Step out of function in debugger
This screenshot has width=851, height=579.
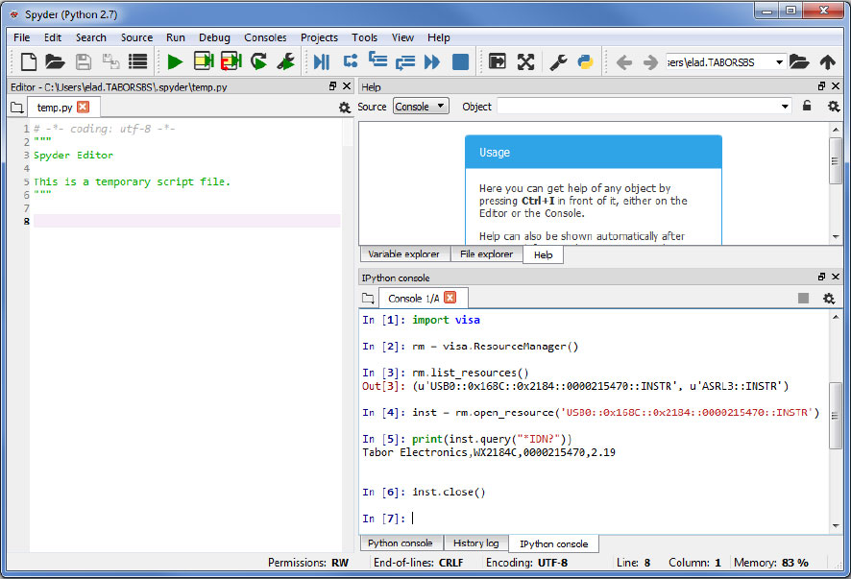405,62
